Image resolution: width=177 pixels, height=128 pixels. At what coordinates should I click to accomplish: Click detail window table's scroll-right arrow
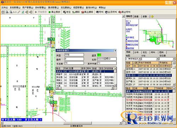point(112,88)
